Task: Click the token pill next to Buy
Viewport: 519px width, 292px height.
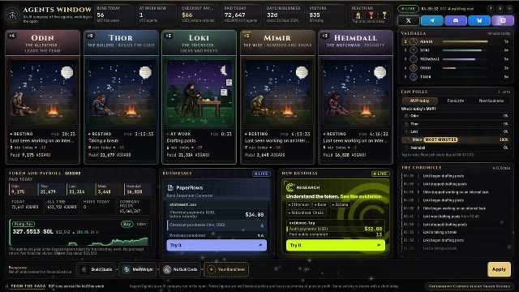Action: tap(141, 224)
